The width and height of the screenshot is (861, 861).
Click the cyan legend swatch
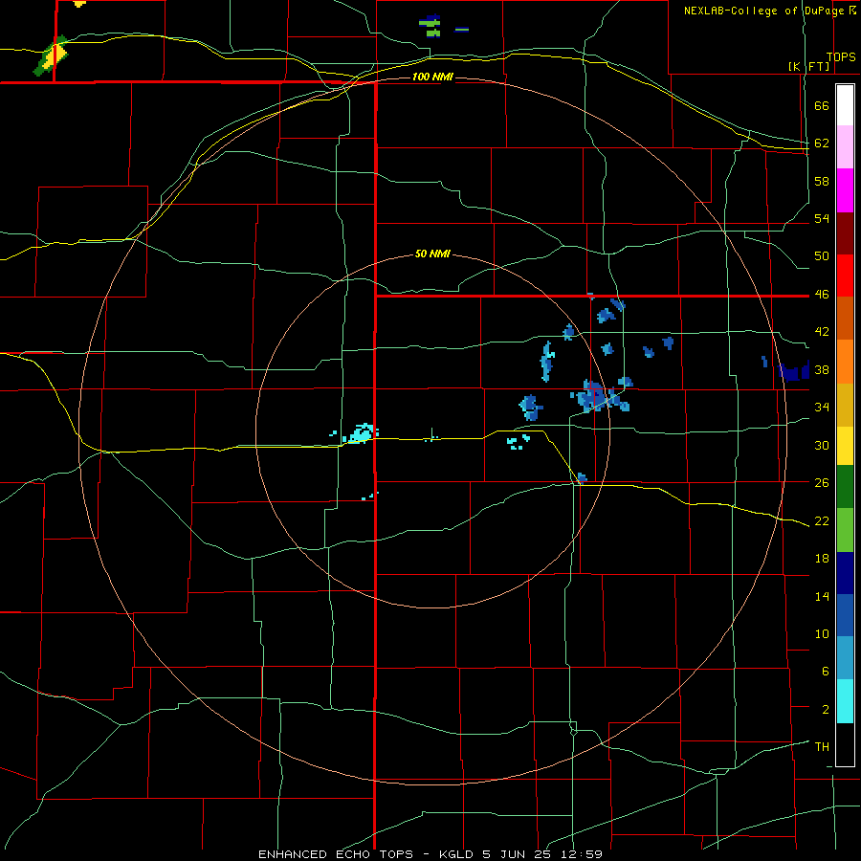tap(845, 701)
